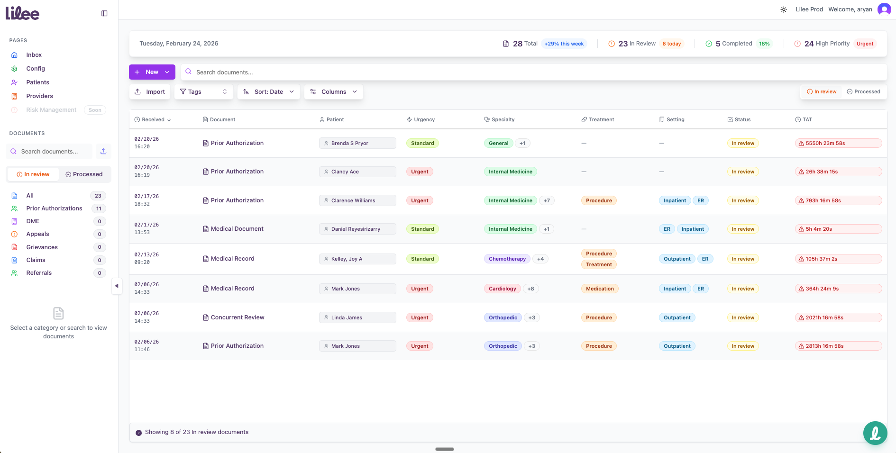
Task: Open Prior Authorizations category
Action: click(54, 208)
